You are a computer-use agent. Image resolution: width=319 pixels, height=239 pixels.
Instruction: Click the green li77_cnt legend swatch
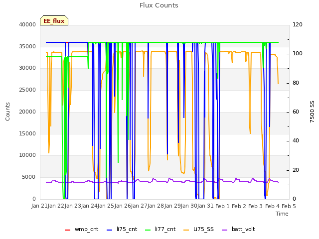coord(148,230)
